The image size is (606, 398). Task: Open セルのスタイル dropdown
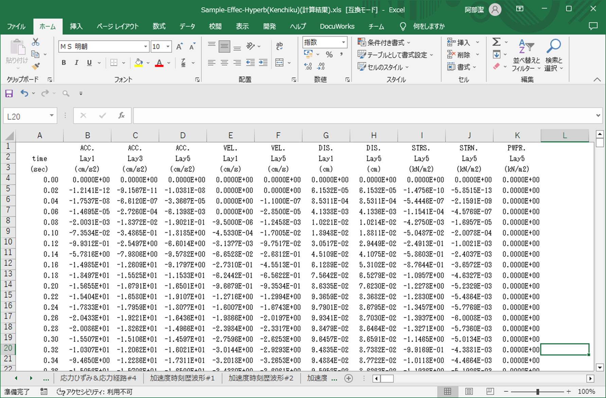[383, 67]
